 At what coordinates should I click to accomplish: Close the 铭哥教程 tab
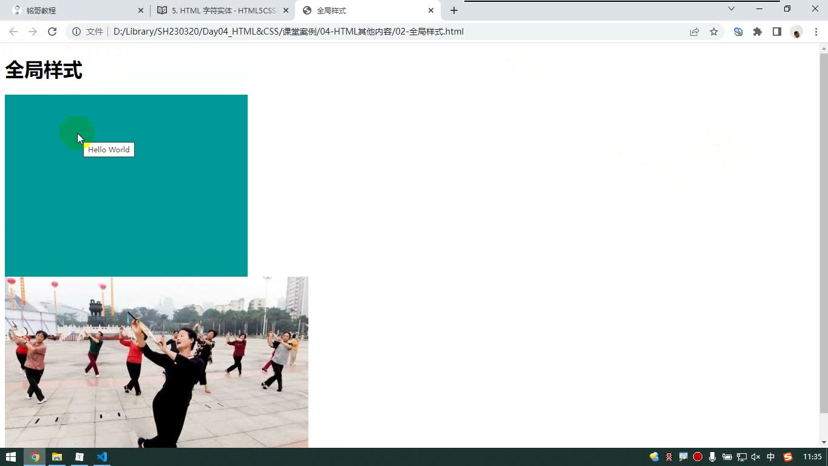pyautogui.click(x=141, y=10)
